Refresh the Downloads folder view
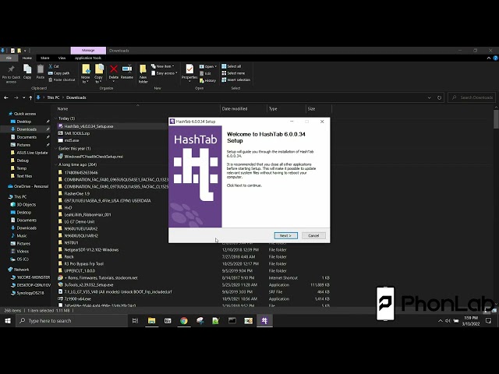 tap(439, 97)
